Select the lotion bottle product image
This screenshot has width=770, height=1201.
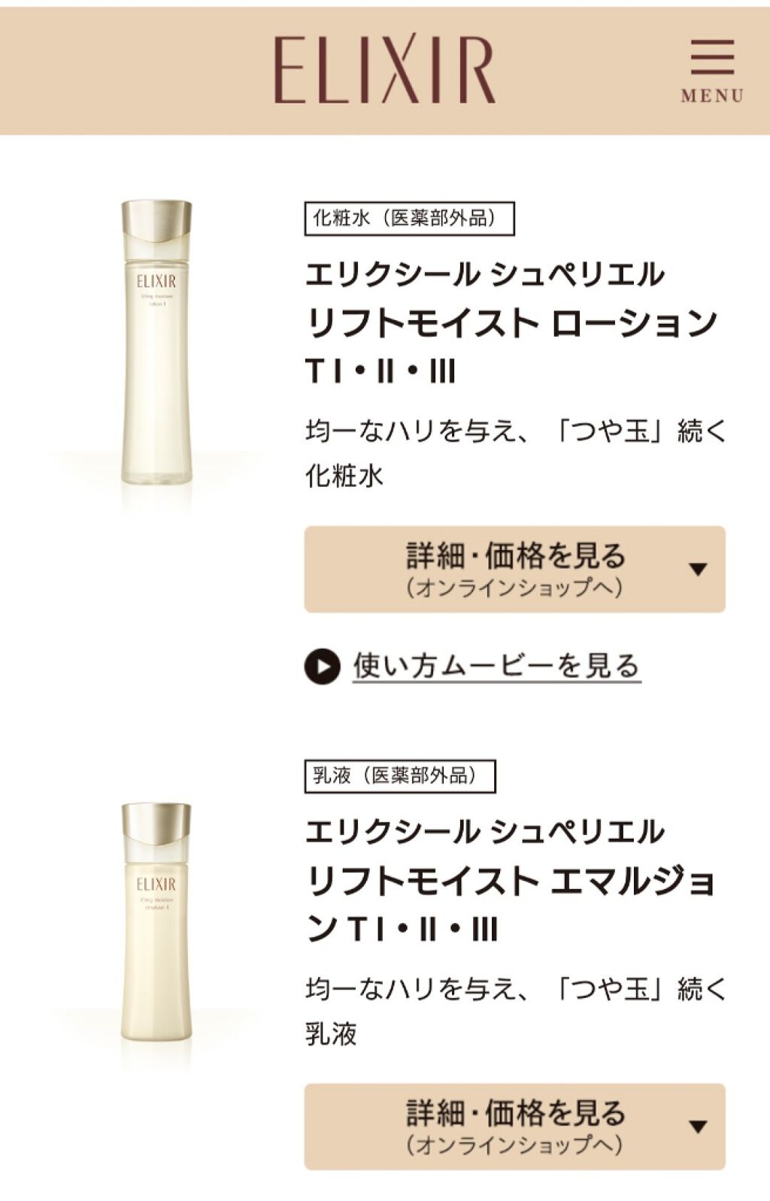(x=156, y=342)
